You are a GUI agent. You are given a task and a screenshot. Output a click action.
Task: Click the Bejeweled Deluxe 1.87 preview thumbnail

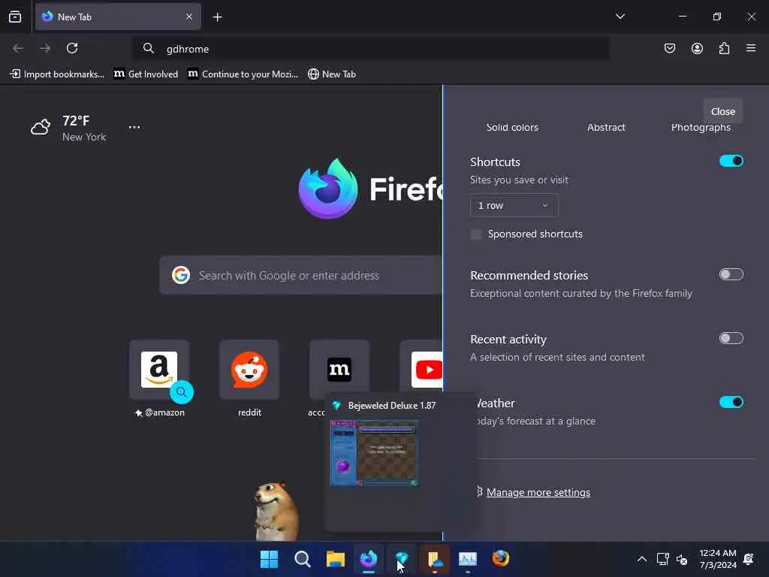click(374, 453)
